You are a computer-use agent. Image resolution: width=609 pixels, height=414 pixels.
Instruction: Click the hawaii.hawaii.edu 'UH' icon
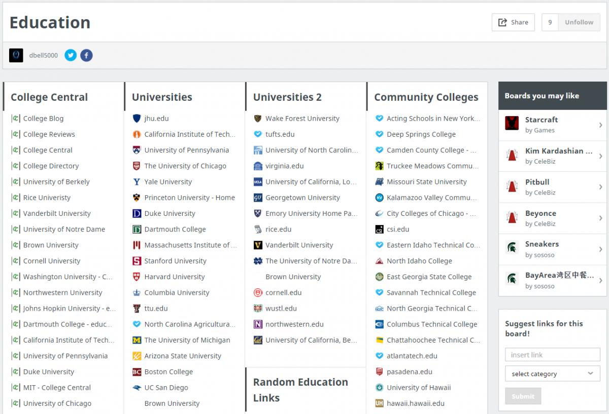[379, 403]
